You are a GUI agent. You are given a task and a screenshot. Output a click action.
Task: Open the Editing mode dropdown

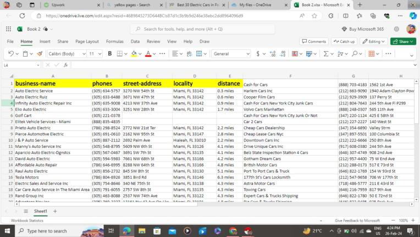coord(374,41)
